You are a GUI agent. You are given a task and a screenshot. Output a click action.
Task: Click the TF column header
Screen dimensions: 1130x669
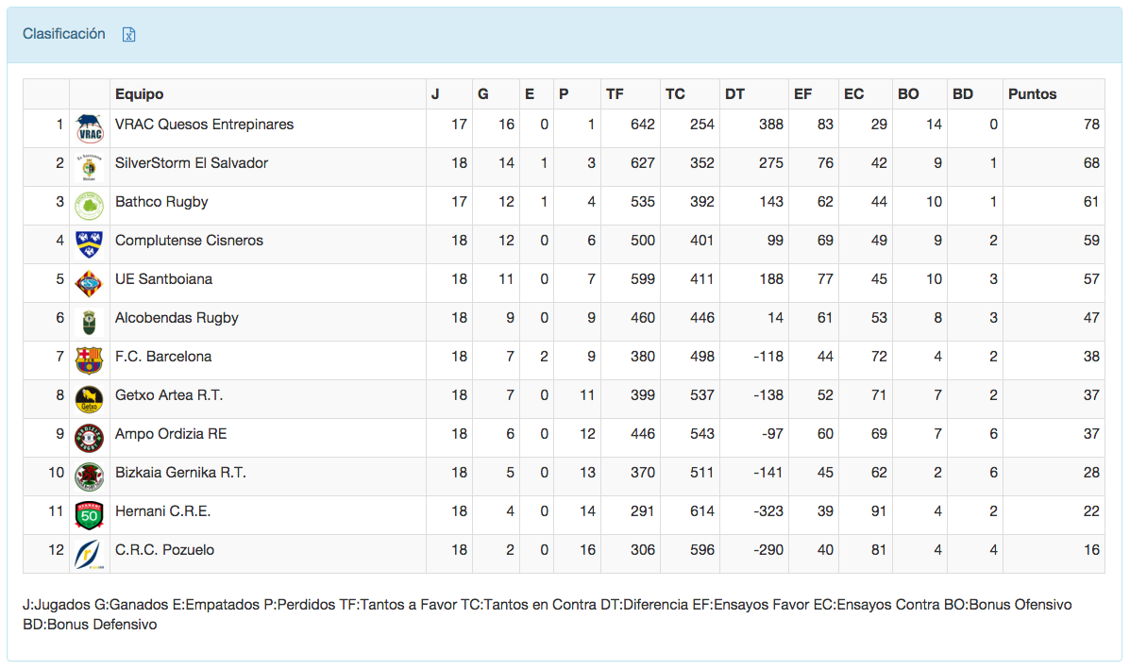pyautogui.click(x=615, y=94)
